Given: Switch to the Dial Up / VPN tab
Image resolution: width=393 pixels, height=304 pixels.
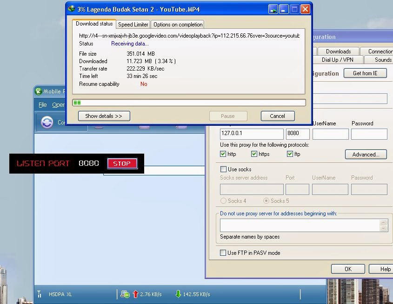Looking at the screenshot, I should coord(337,60).
